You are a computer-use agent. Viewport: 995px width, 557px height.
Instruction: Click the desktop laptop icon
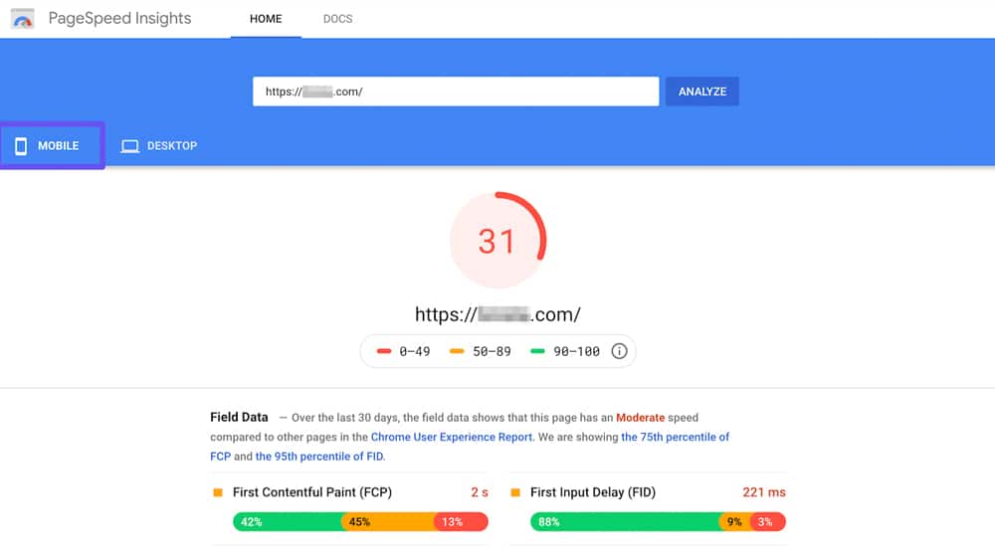click(129, 146)
